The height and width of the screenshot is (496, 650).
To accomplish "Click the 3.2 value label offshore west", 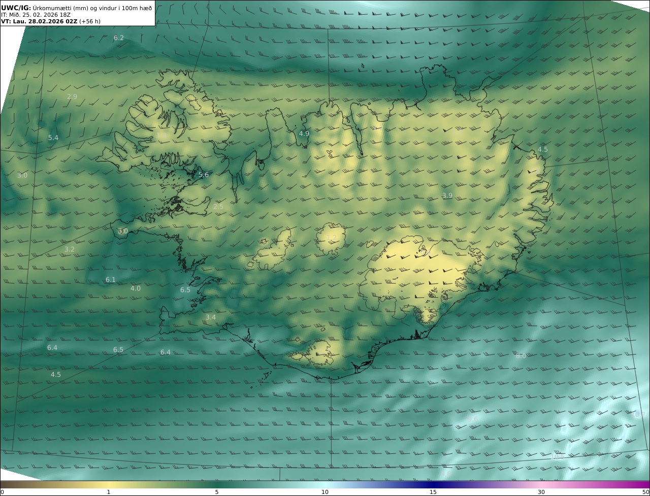I will [70, 250].
